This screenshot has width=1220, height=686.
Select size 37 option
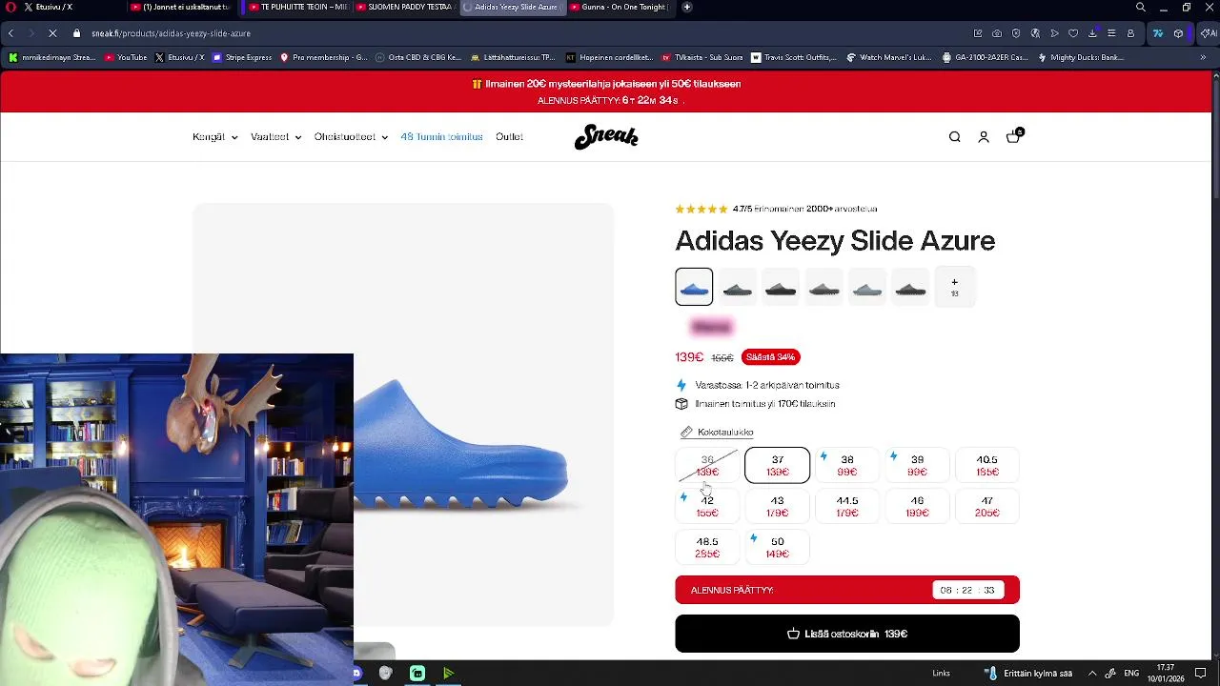778,465
